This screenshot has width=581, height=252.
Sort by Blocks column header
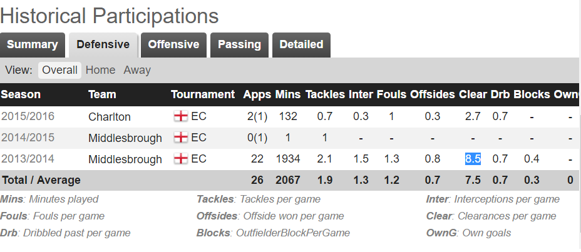click(x=532, y=94)
